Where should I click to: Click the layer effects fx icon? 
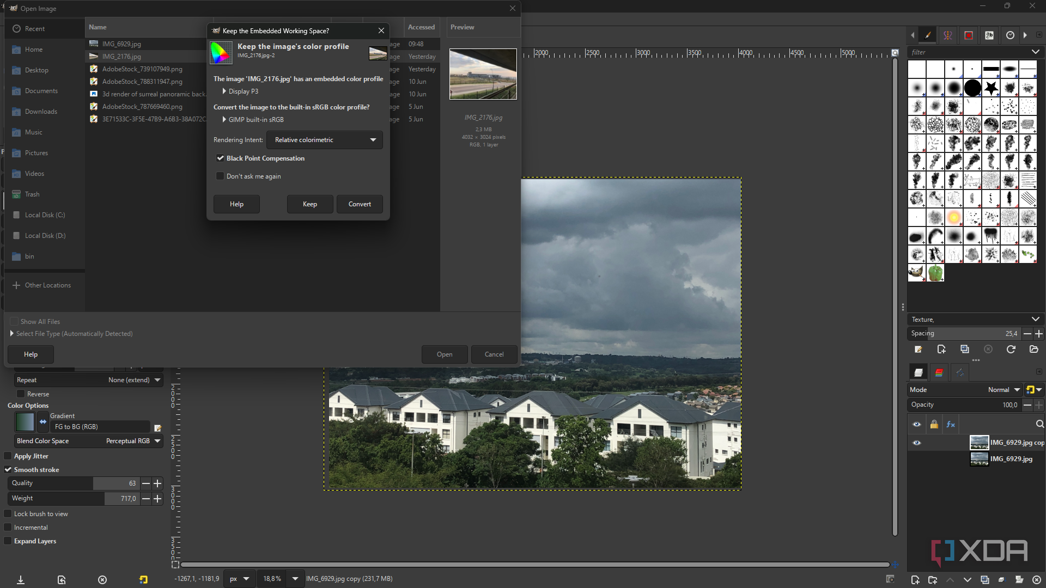click(x=951, y=425)
